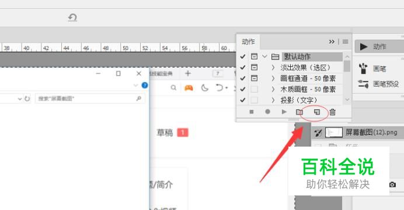The width and height of the screenshot is (404, 210).
Task: Select the 木质画框 - 50 像素 action name
Action: [308, 89]
